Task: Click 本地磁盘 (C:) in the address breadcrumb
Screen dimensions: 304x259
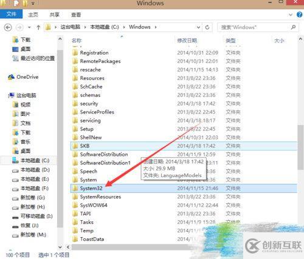Action: pos(105,27)
